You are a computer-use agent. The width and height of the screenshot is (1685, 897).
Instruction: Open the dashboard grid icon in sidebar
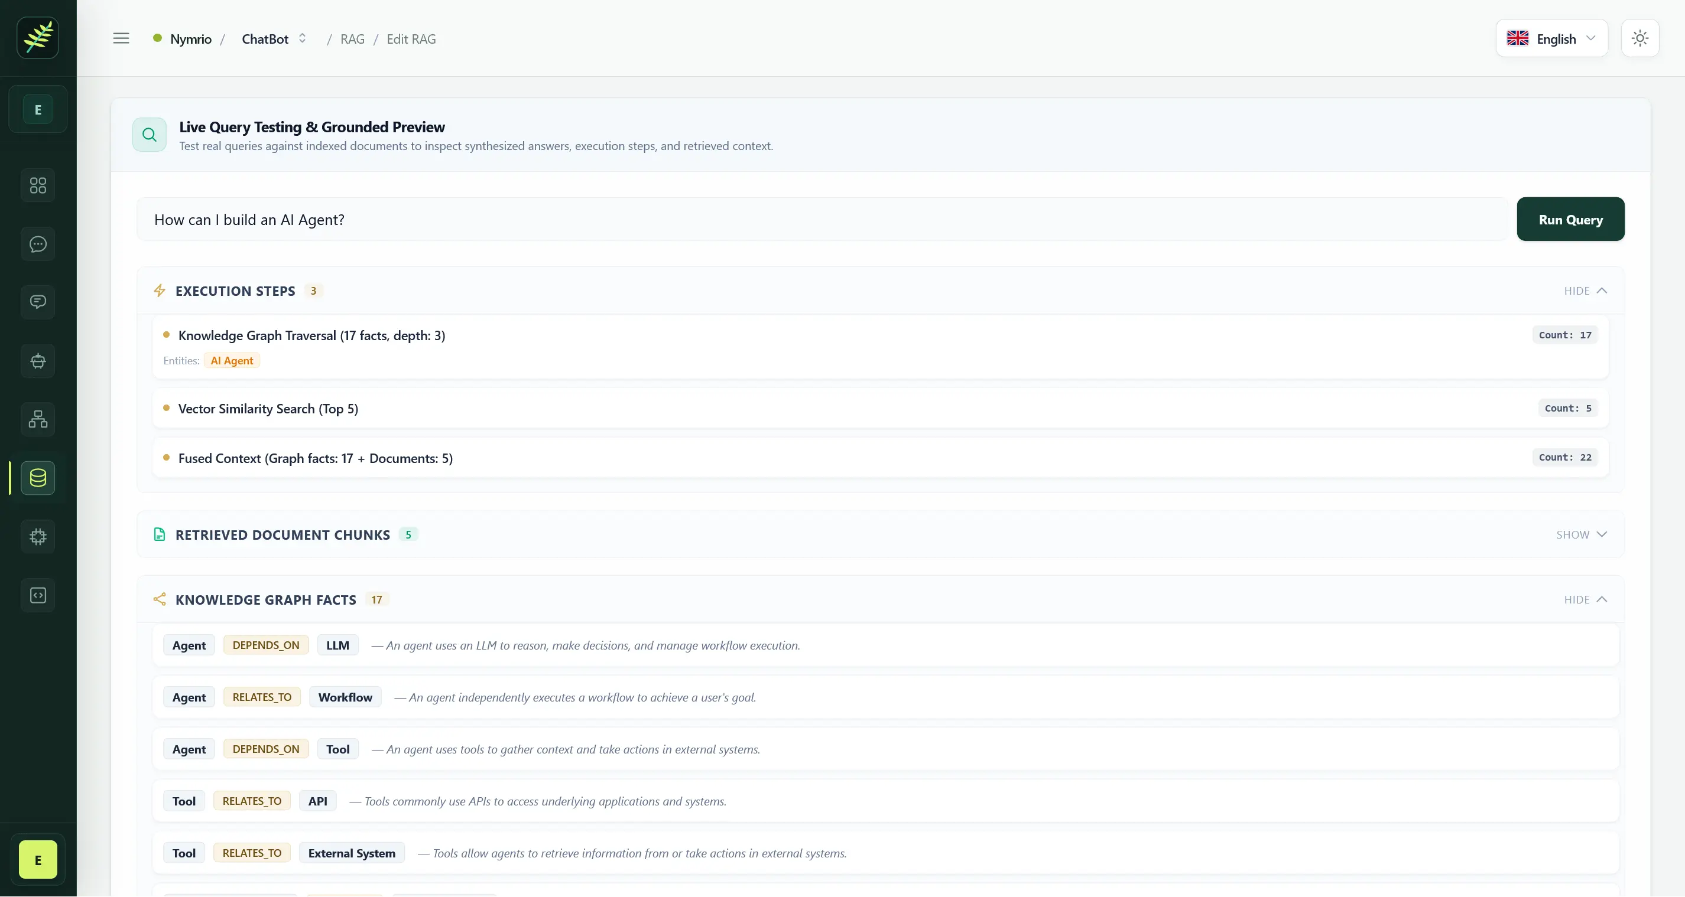38,185
